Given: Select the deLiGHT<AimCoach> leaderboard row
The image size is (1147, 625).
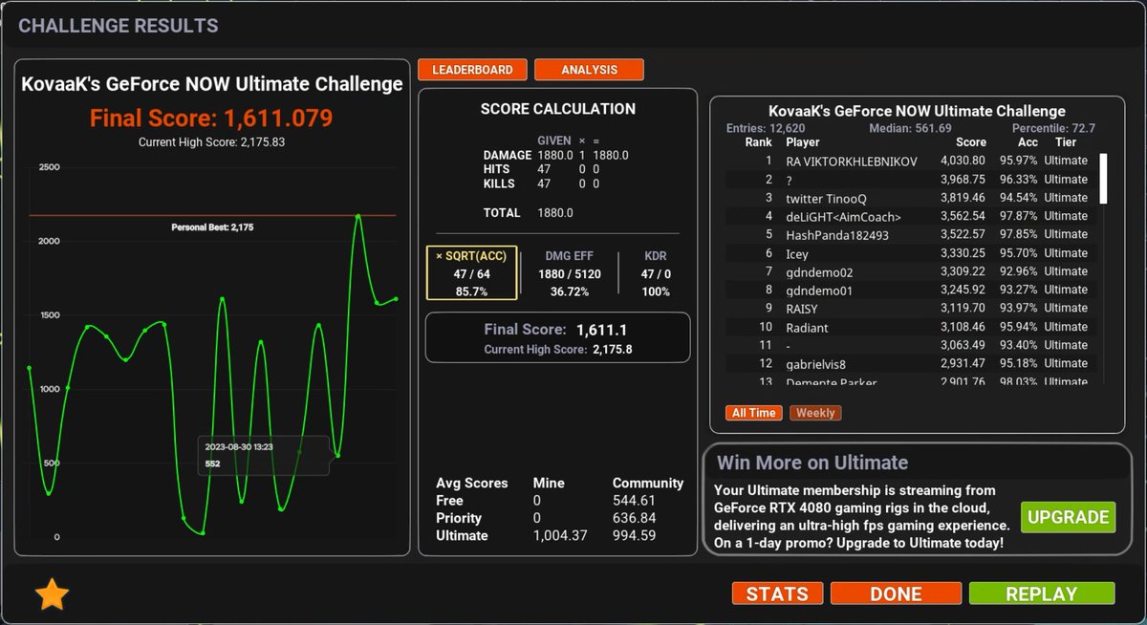Looking at the screenshot, I should point(913,216).
